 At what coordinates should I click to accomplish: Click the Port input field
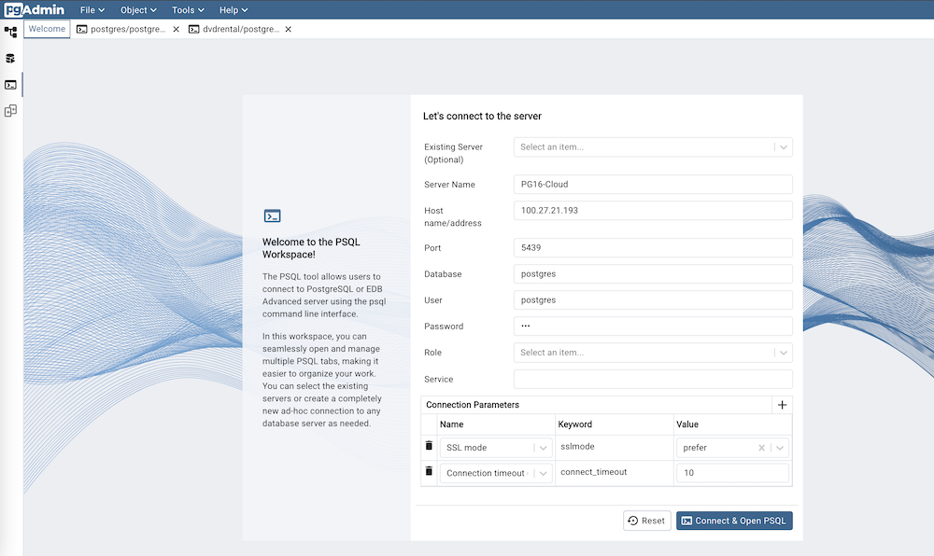click(x=652, y=246)
